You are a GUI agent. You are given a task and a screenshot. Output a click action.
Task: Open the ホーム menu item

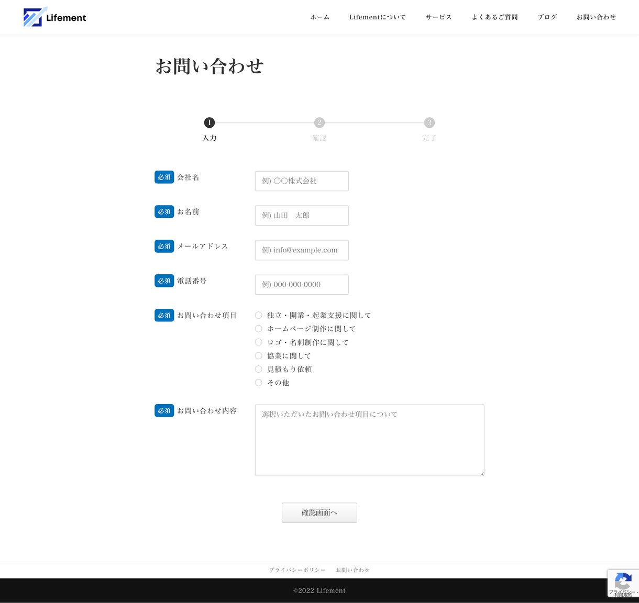[320, 17]
